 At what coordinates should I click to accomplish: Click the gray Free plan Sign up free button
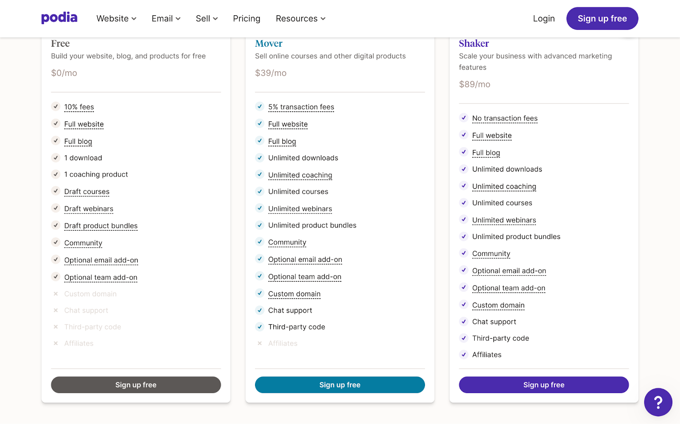coord(136,385)
